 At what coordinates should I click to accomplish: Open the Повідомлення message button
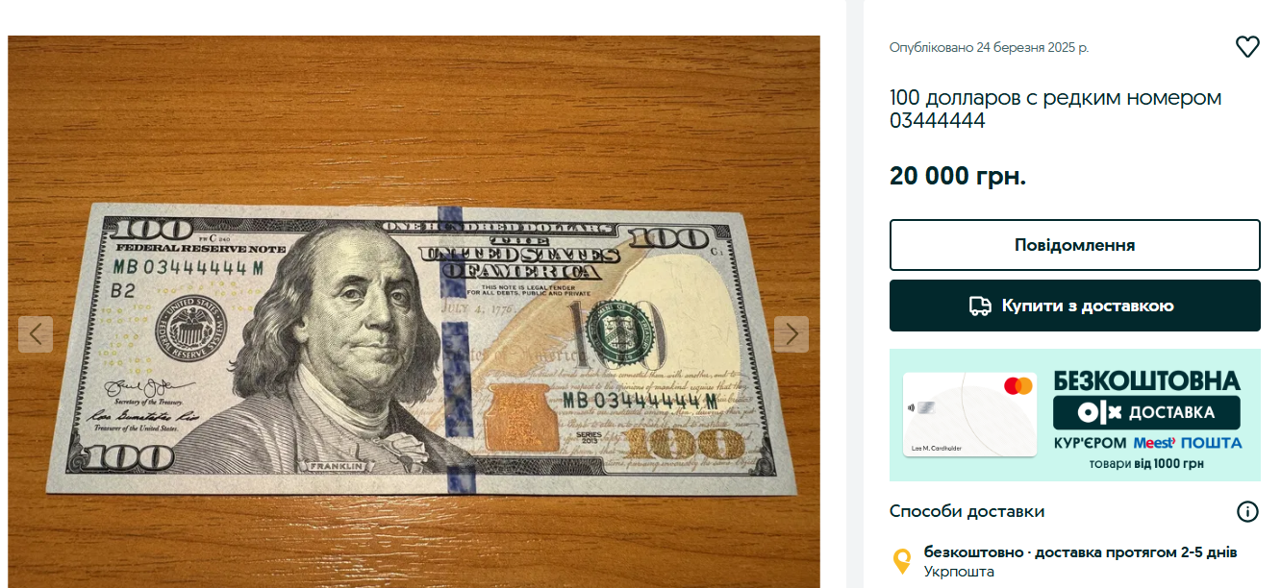[x=1074, y=245]
